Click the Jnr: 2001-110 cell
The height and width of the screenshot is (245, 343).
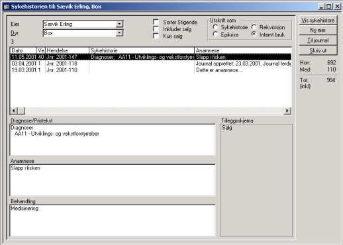click(67, 70)
